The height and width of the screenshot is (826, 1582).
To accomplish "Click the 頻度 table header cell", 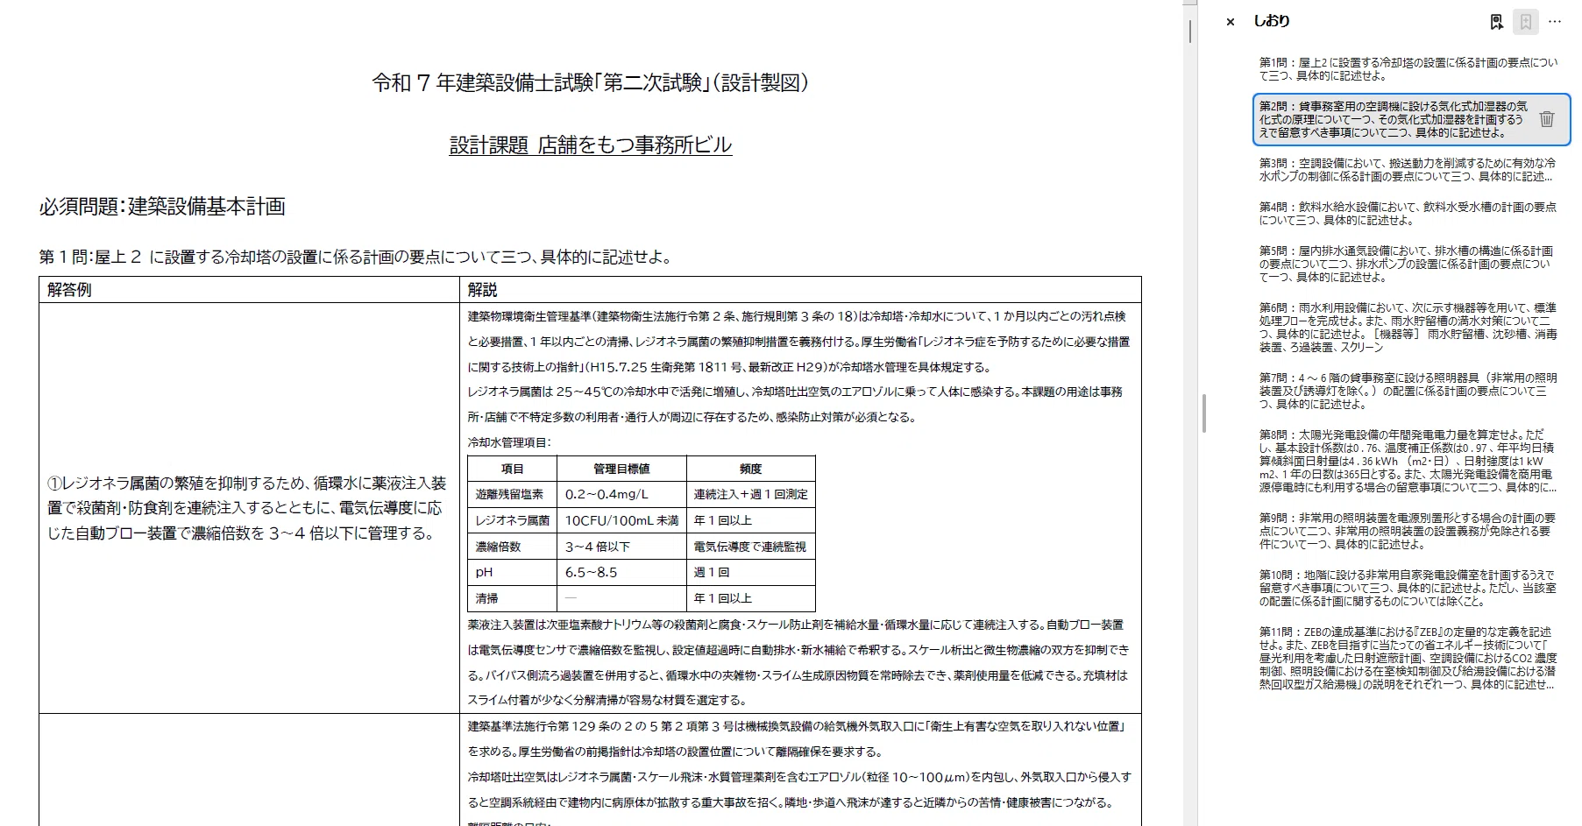I will (x=750, y=469).
